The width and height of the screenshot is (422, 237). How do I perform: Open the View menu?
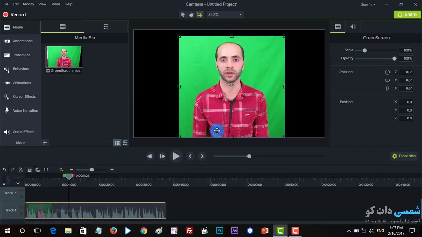point(42,4)
